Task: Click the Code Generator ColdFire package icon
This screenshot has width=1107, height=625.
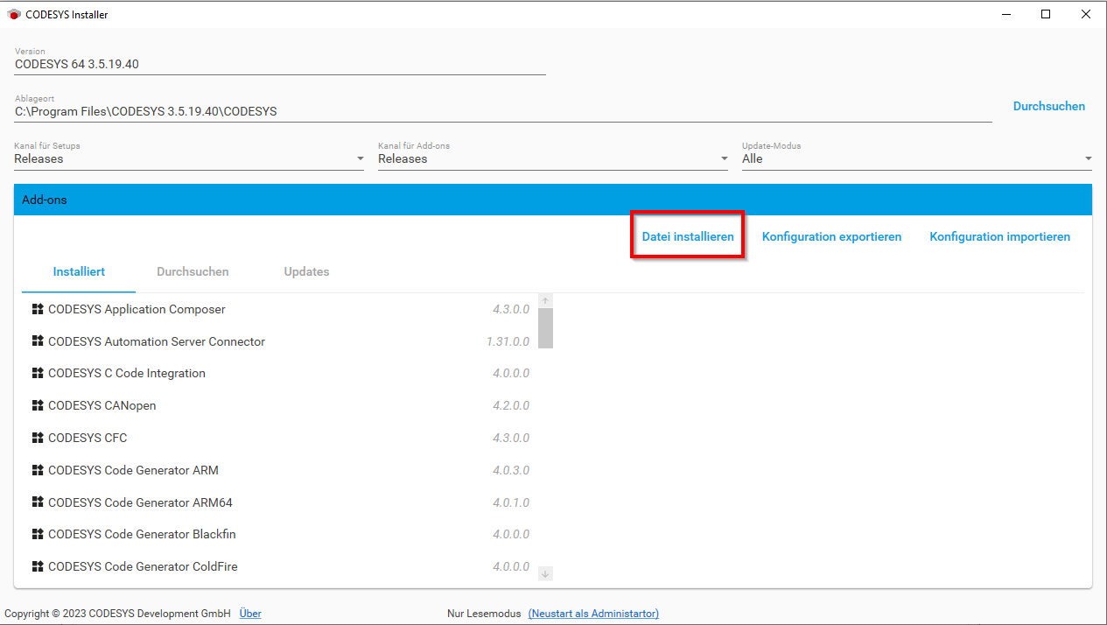Action: point(38,566)
